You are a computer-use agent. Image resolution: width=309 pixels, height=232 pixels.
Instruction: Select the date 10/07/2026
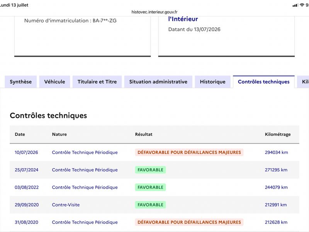tap(26, 152)
